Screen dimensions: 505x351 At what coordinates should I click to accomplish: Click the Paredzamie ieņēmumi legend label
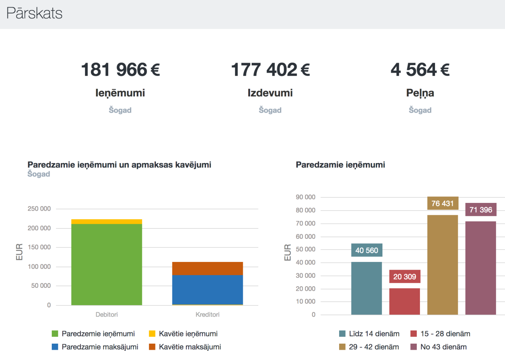pos(98,334)
